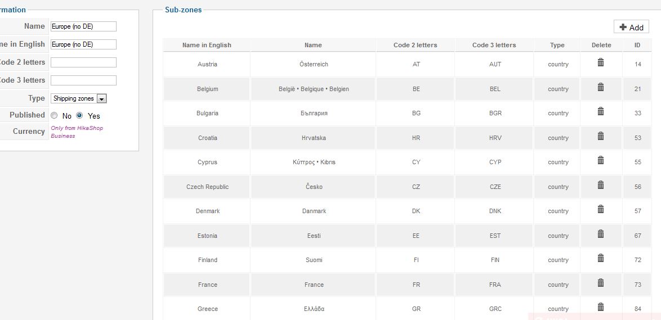Click the Name field containing Europe (no DE)
This screenshot has width=661, height=320.
point(83,26)
